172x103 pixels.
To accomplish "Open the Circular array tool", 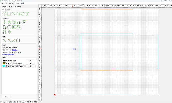I will (x=9, y=32).
